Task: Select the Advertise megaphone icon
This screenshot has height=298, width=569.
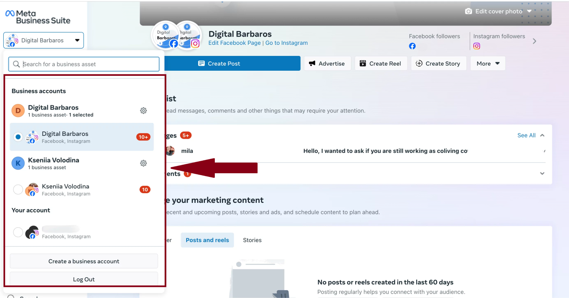Action: coord(312,63)
